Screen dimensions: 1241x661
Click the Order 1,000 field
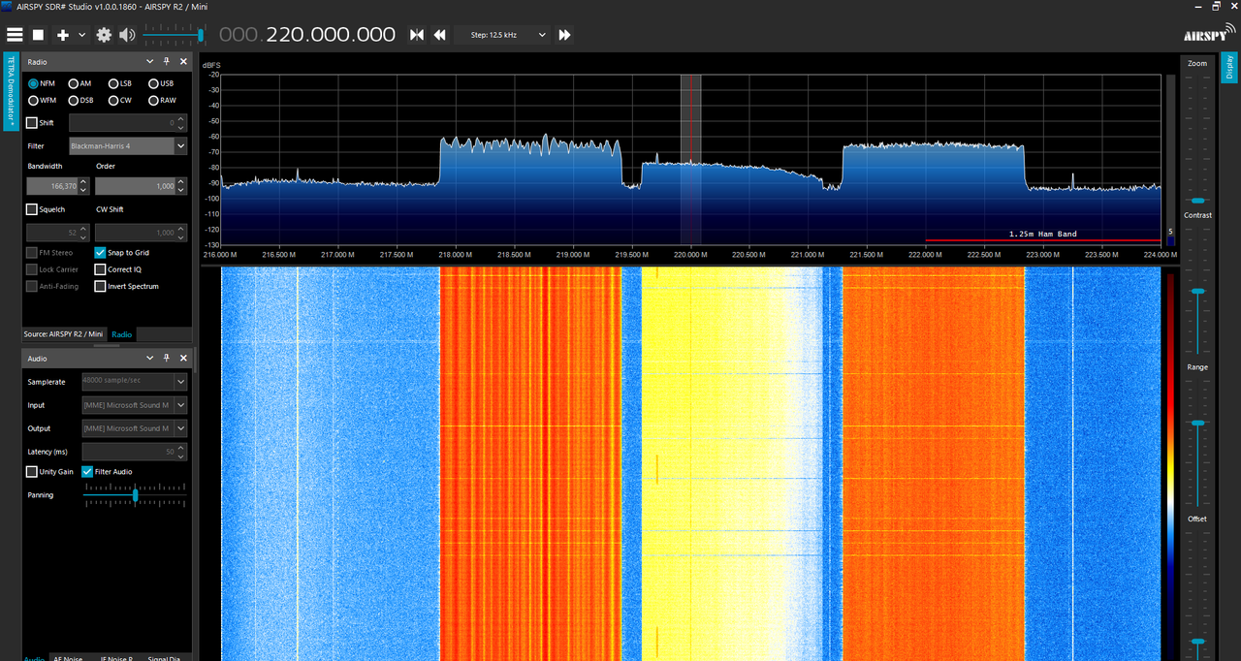click(135, 186)
